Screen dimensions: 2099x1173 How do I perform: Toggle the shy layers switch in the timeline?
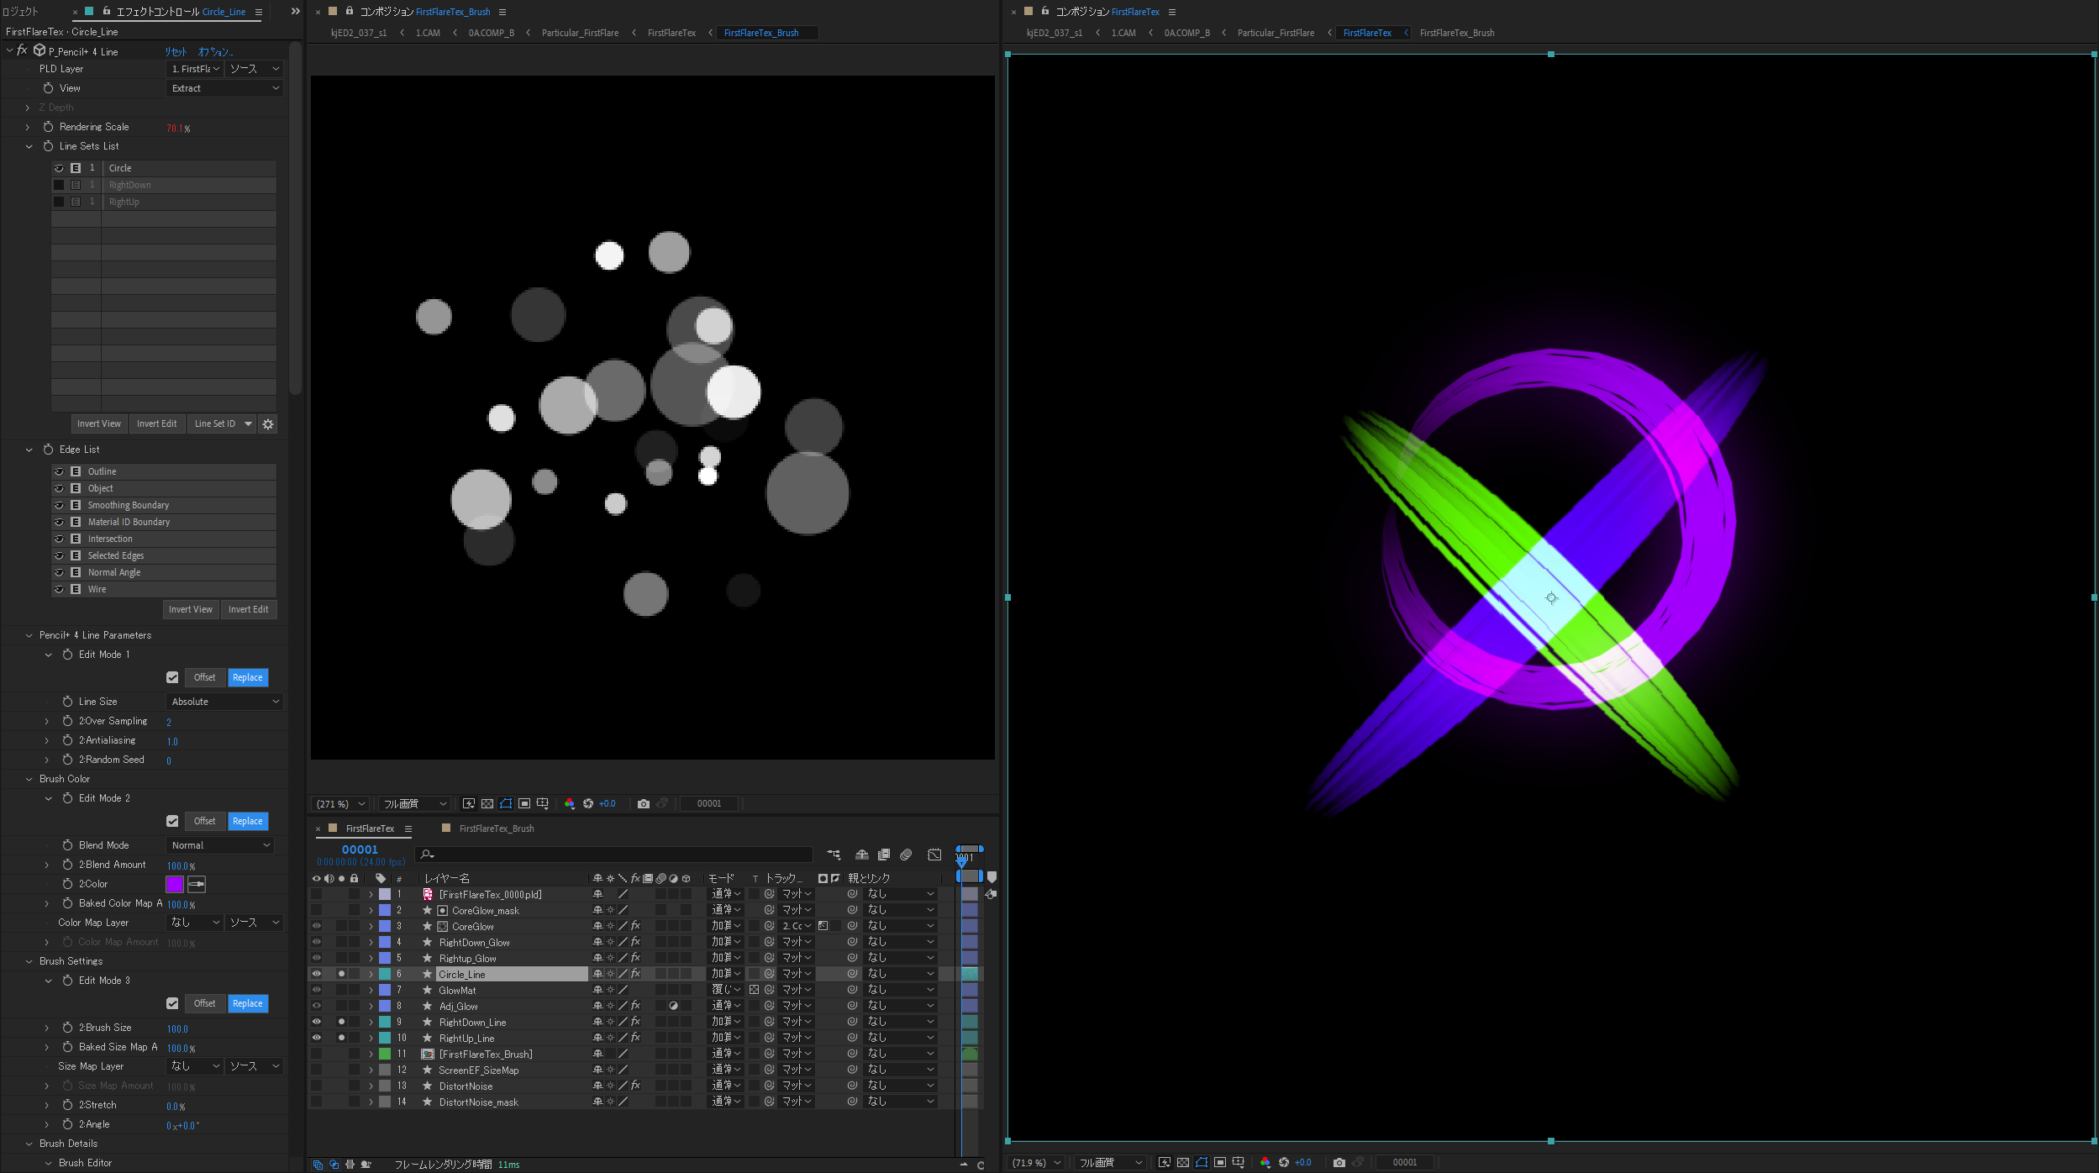(x=861, y=854)
